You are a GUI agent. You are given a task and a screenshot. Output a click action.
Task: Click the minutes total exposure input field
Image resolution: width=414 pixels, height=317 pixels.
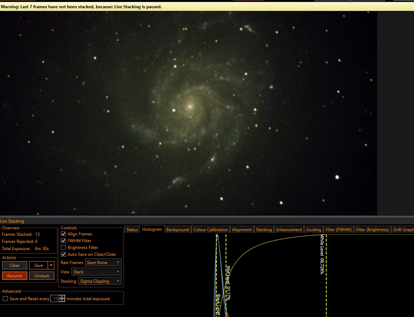(x=55, y=299)
